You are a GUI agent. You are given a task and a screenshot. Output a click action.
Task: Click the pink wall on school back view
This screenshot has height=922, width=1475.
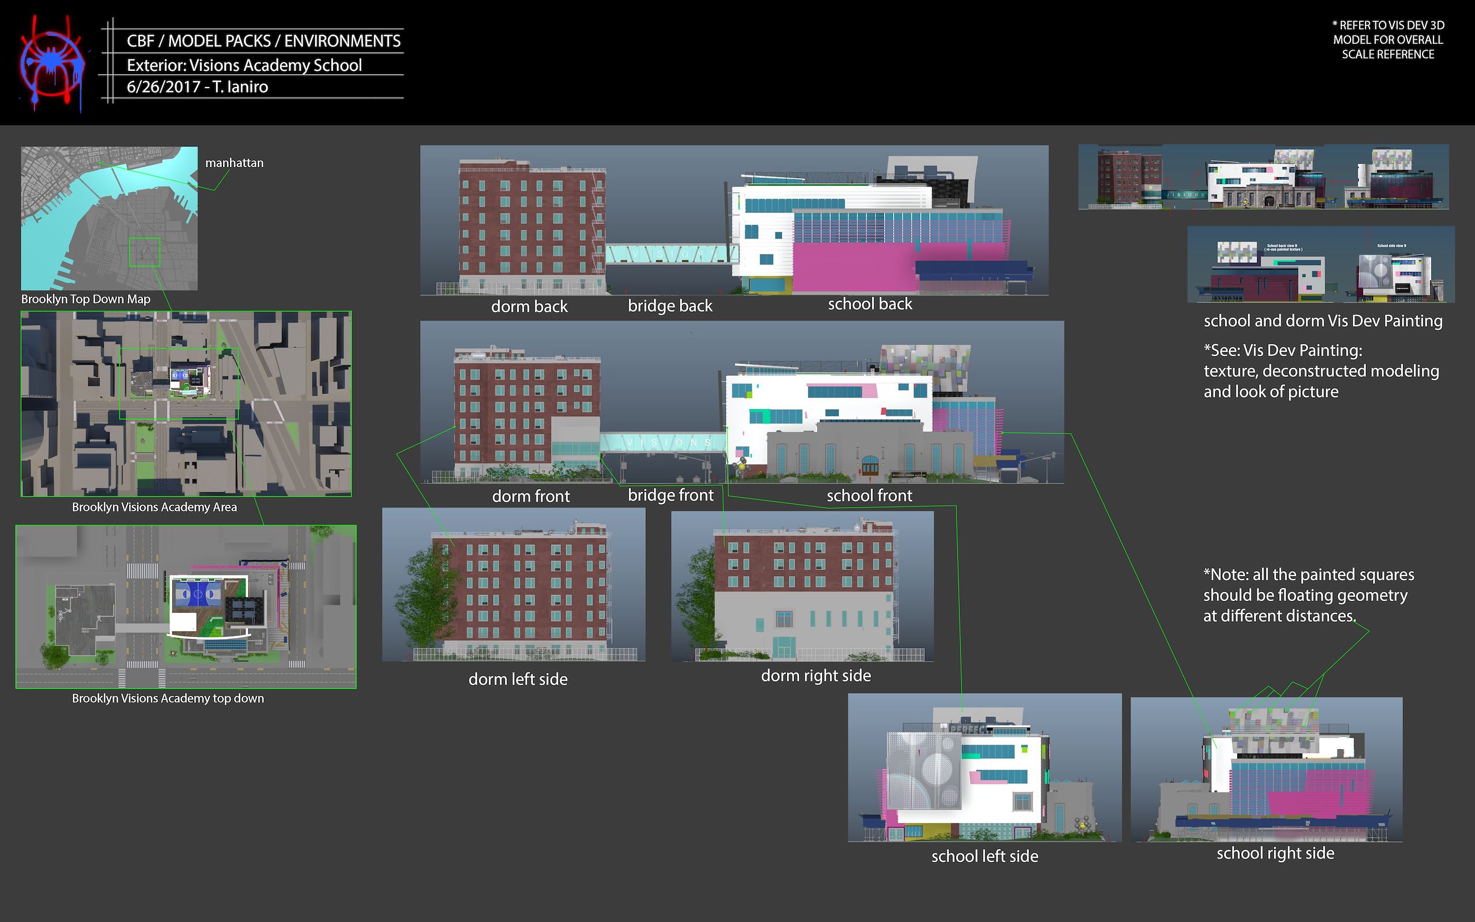(853, 266)
